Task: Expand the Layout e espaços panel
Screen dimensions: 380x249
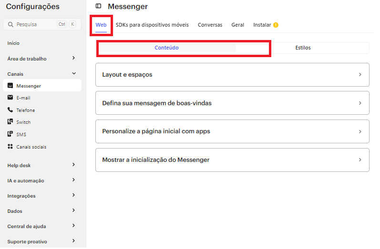Action: point(232,75)
